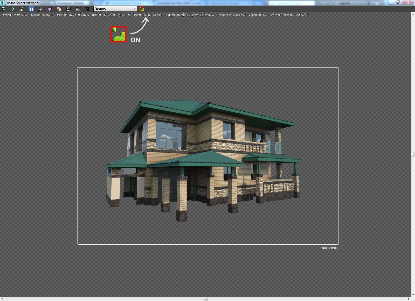
Task: Click the rendered house image
Action: pos(203,161)
